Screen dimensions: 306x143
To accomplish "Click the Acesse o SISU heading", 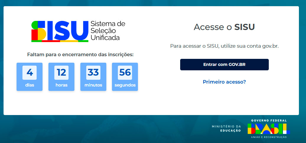I will click(224, 27).
